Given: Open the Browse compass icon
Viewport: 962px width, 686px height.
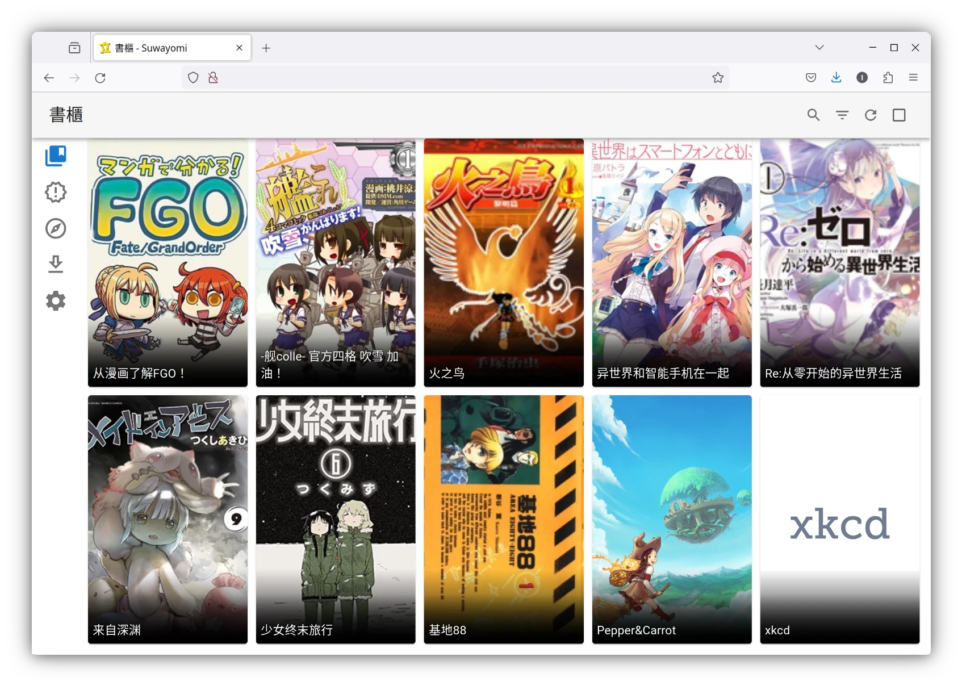Looking at the screenshot, I should [56, 228].
